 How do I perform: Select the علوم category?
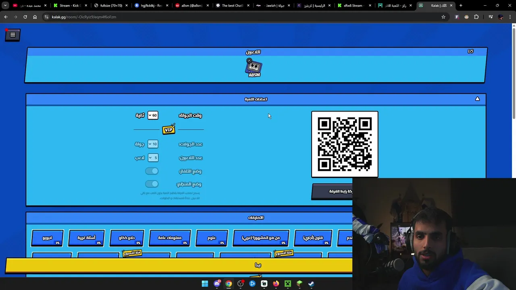[212, 238]
